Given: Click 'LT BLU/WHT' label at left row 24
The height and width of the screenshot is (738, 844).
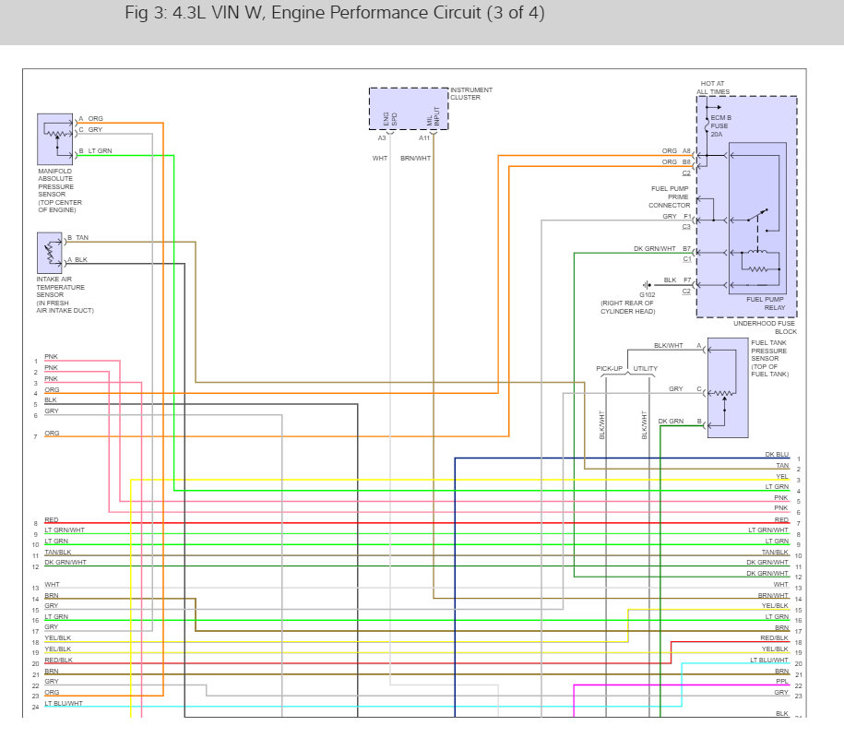Looking at the screenshot, I should pyautogui.click(x=64, y=704).
